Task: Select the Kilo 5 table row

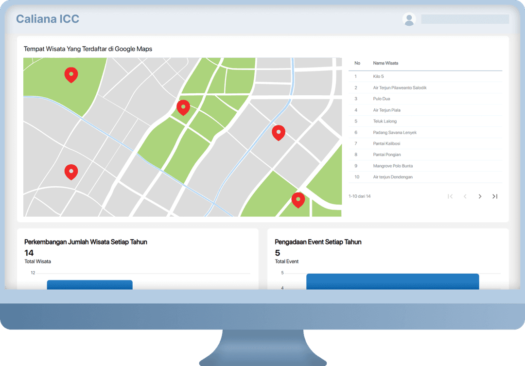Action: 425,76
